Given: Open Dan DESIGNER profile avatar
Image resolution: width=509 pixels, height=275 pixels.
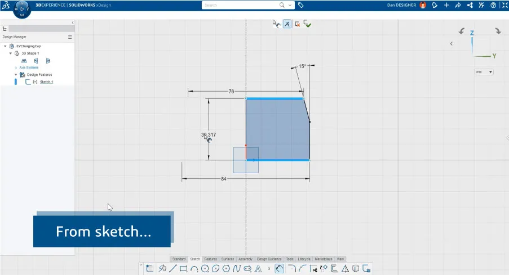Looking at the screenshot, I should 423,5.
